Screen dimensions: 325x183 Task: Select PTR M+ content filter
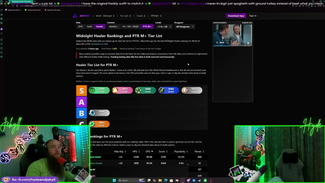(x=147, y=26)
